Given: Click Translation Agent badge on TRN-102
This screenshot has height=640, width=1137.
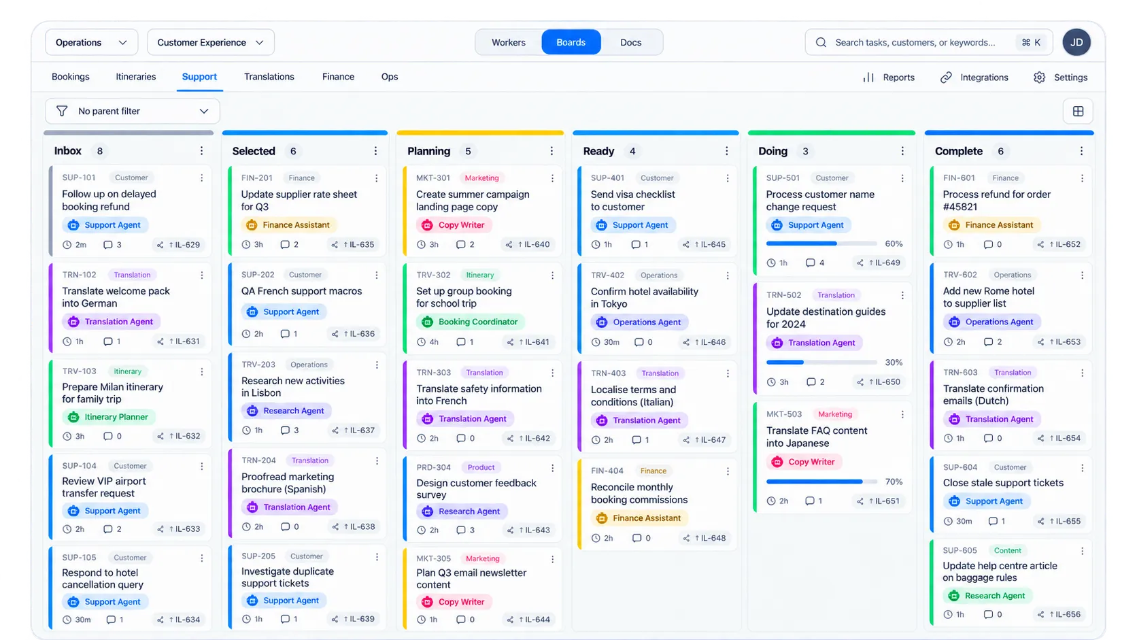Looking at the screenshot, I should 111,322.
